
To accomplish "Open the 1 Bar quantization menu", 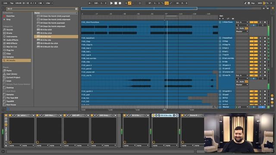I will tap(49, 3).
